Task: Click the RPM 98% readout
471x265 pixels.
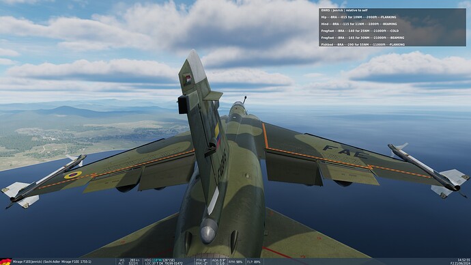Action: pyautogui.click(x=235, y=262)
